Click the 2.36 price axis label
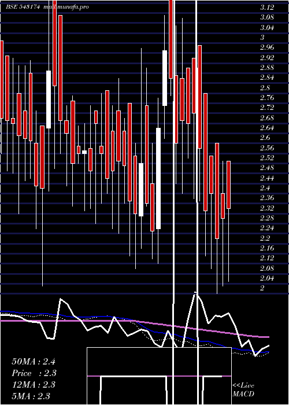The height and width of the screenshot is (405, 289). pyautogui.click(x=267, y=198)
